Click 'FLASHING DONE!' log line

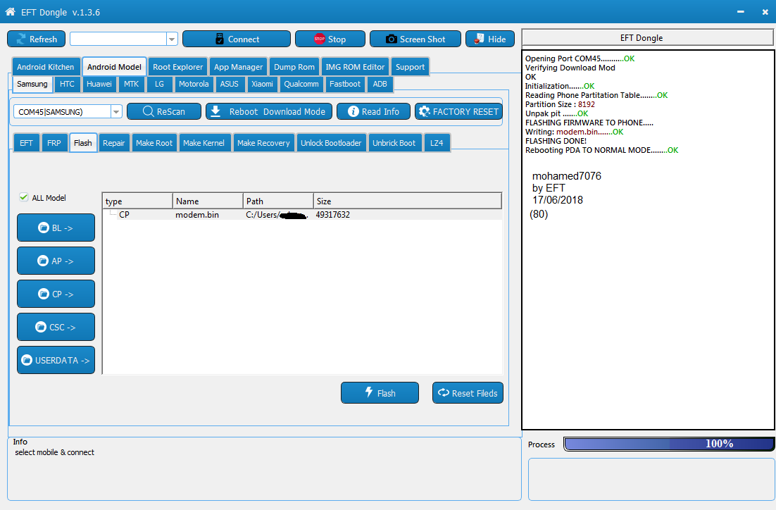click(x=556, y=141)
